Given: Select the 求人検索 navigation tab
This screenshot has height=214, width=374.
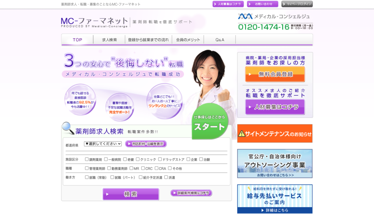Looking at the screenshot, I should (110, 40).
